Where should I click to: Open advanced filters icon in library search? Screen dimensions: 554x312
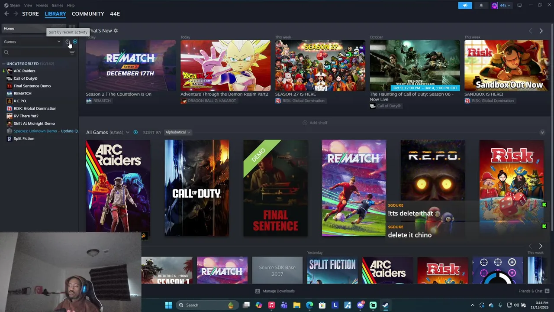72,52
